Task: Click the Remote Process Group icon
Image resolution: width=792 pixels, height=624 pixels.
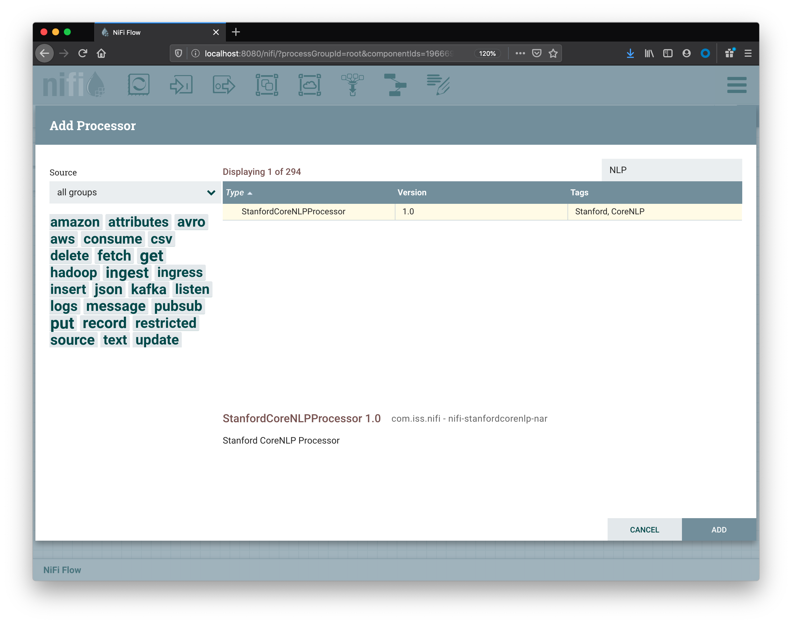Action: coord(309,85)
